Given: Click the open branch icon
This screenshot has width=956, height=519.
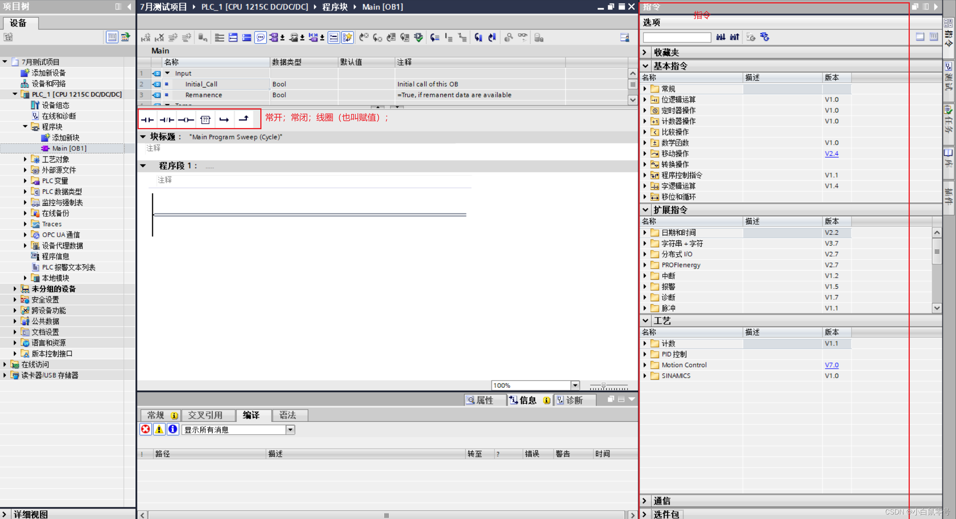Looking at the screenshot, I should [x=224, y=120].
